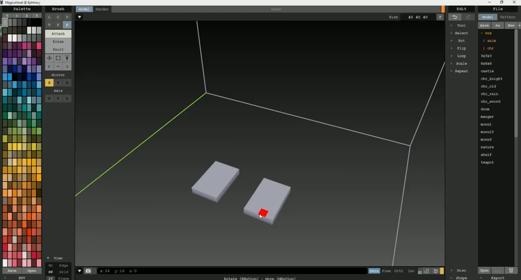
Task: Switch to the Model tab in File panel
Action: coord(488,17)
